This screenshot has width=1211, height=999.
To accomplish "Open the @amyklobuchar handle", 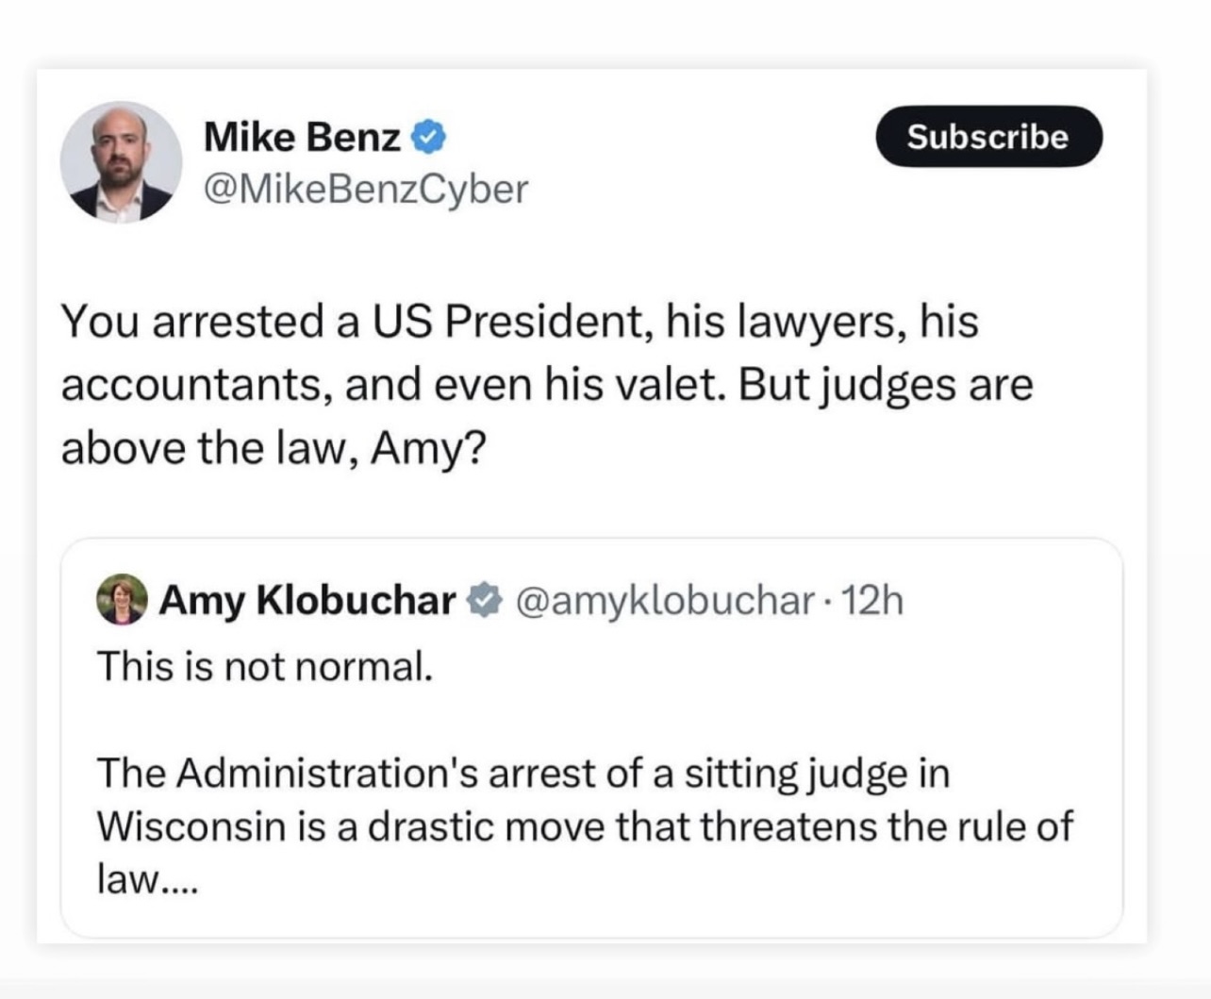I will 664,600.
